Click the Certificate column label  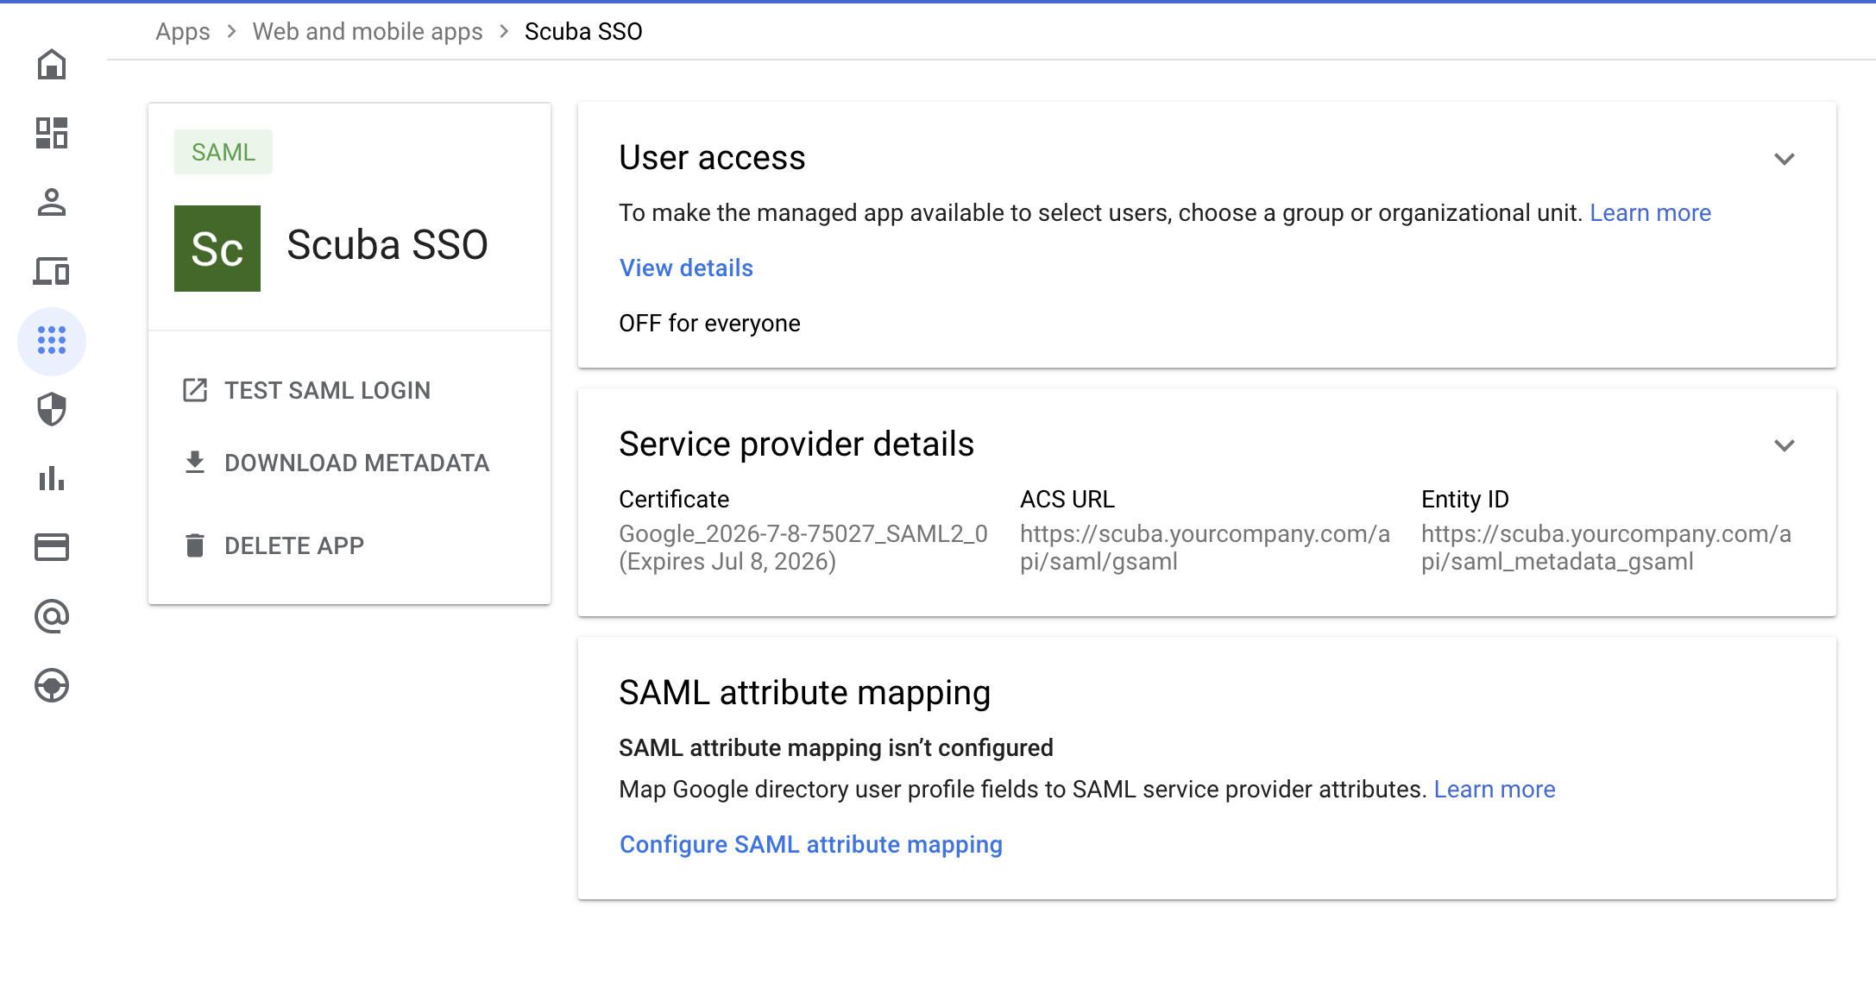tap(674, 499)
